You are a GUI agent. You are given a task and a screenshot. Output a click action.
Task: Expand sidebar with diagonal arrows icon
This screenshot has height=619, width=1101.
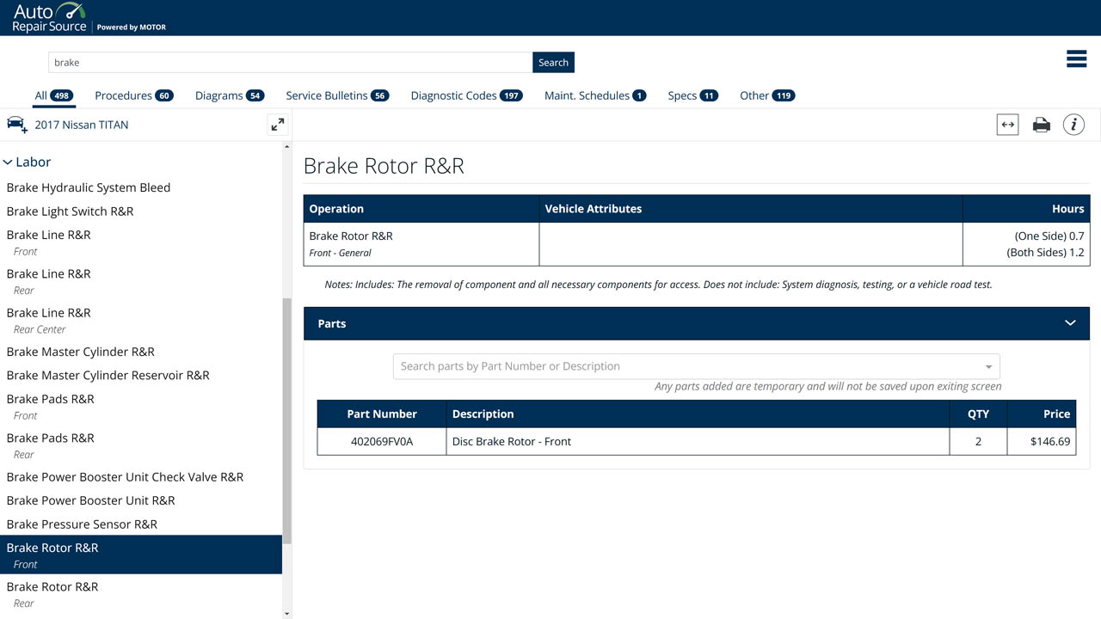(x=277, y=125)
